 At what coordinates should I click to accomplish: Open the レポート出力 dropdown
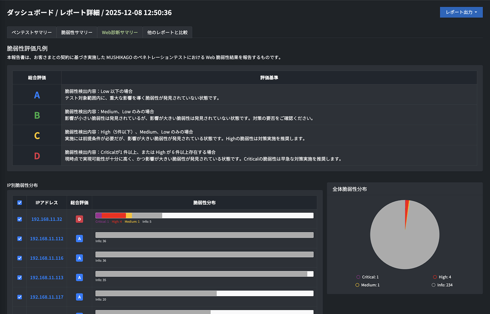461,12
